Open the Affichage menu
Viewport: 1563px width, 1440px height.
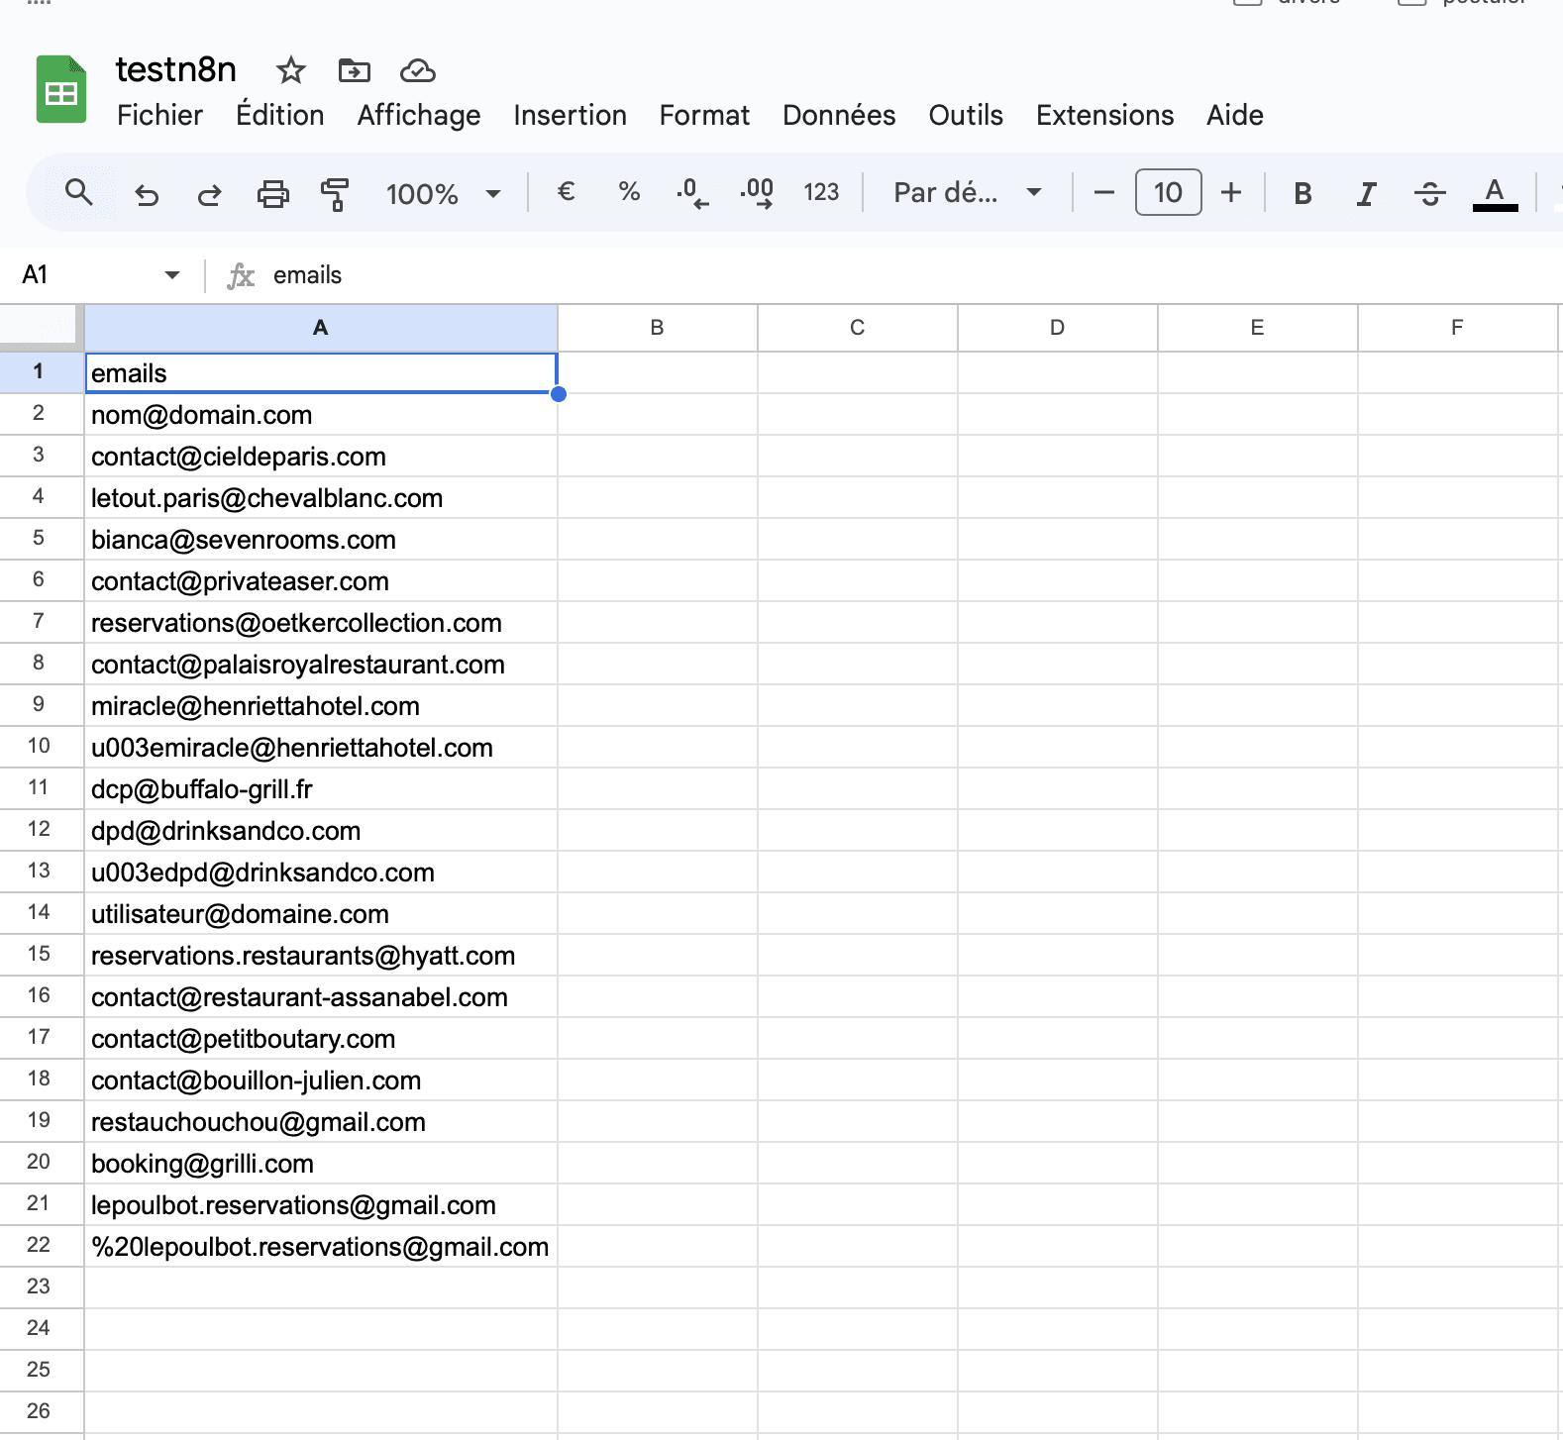click(419, 115)
